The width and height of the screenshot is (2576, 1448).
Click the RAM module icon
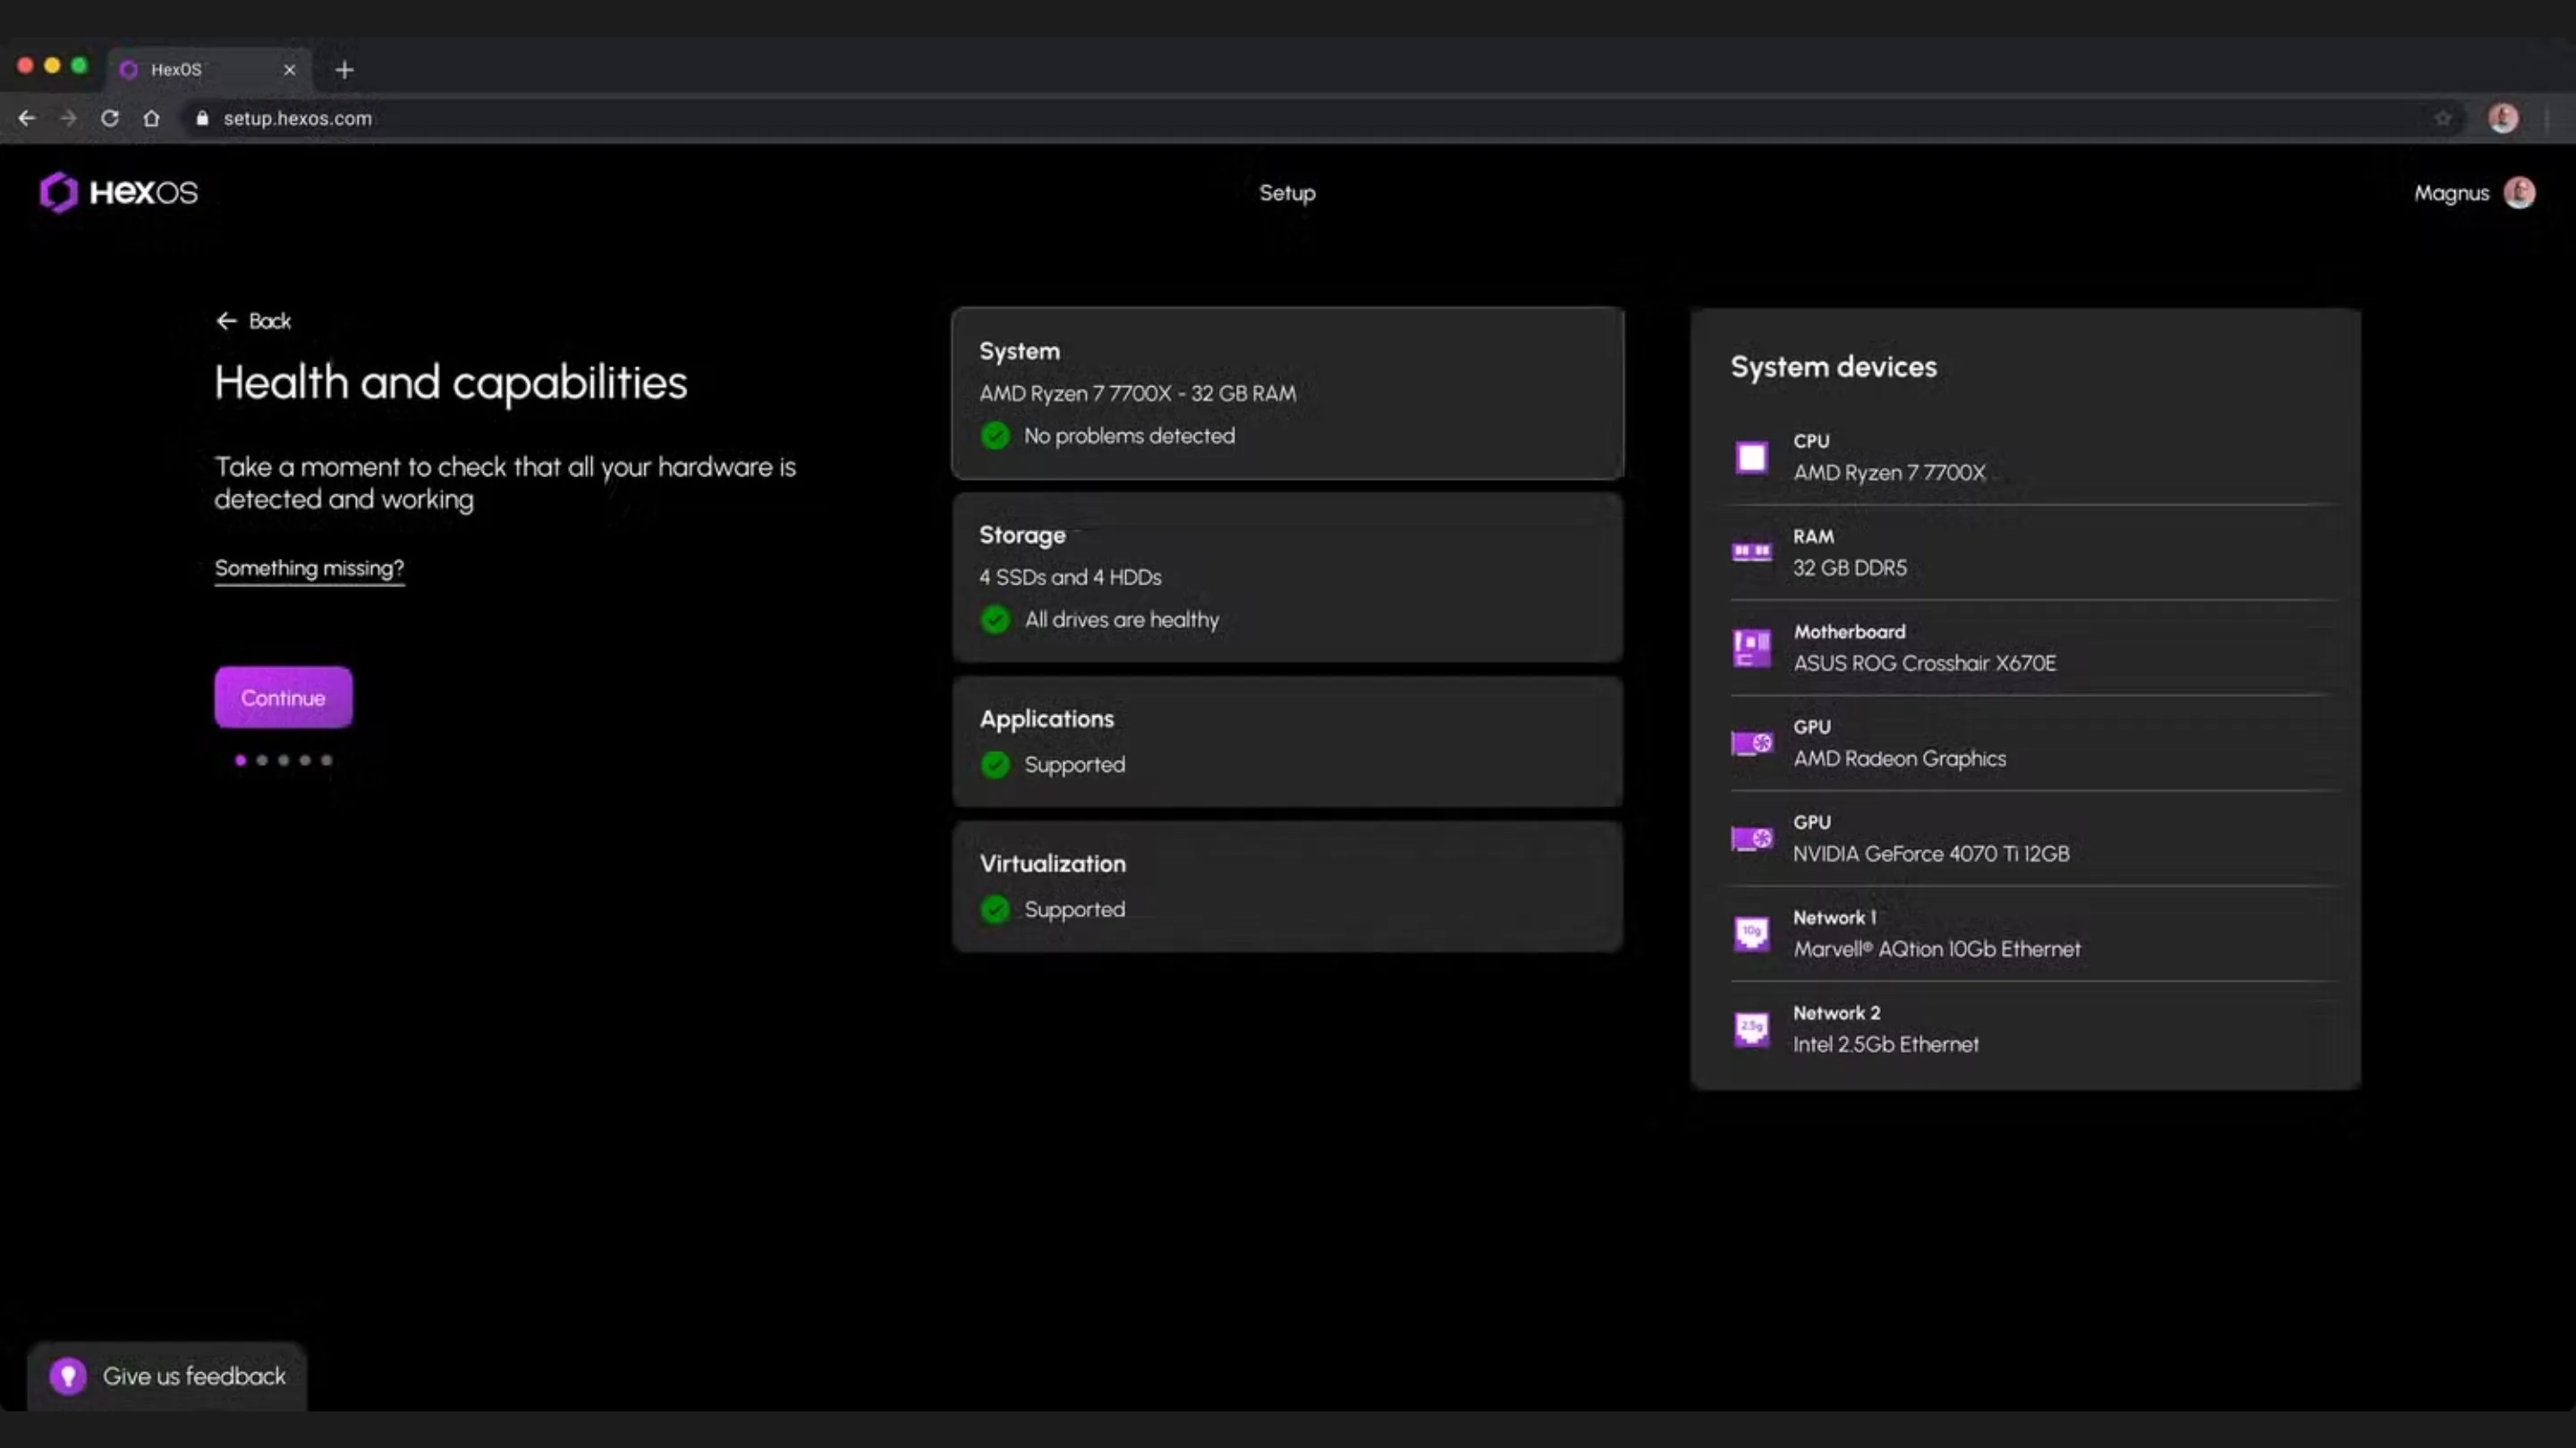[1751, 551]
